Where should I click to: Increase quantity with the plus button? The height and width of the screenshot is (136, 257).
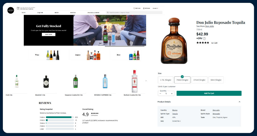pyautogui.click(x=172, y=93)
